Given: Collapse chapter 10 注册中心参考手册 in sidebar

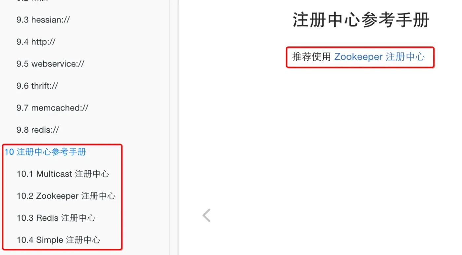Looking at the screenshot, I should point(45,152).
